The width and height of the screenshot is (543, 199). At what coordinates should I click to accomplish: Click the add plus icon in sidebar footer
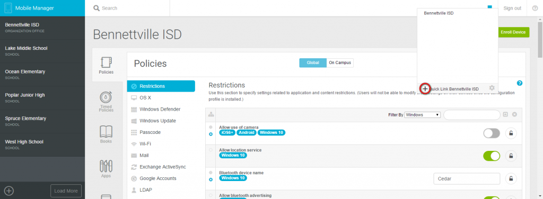point(8,191)
